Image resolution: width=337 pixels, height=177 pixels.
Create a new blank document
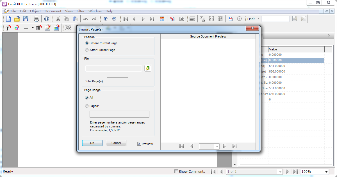coord(8,19)
